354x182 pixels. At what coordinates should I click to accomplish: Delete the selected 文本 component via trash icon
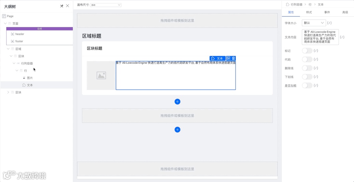click(234, 58)
